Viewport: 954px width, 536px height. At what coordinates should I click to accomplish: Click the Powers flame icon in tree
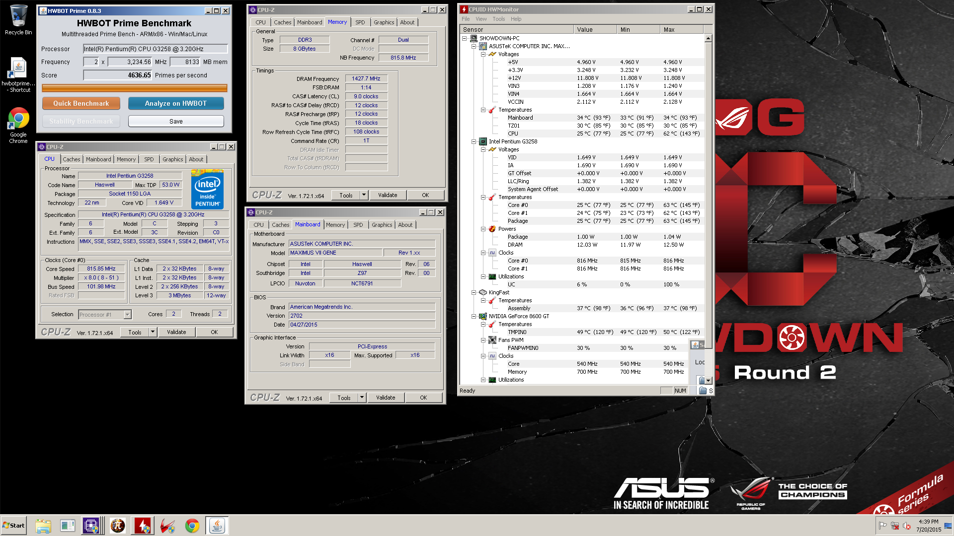coord(492,229)
